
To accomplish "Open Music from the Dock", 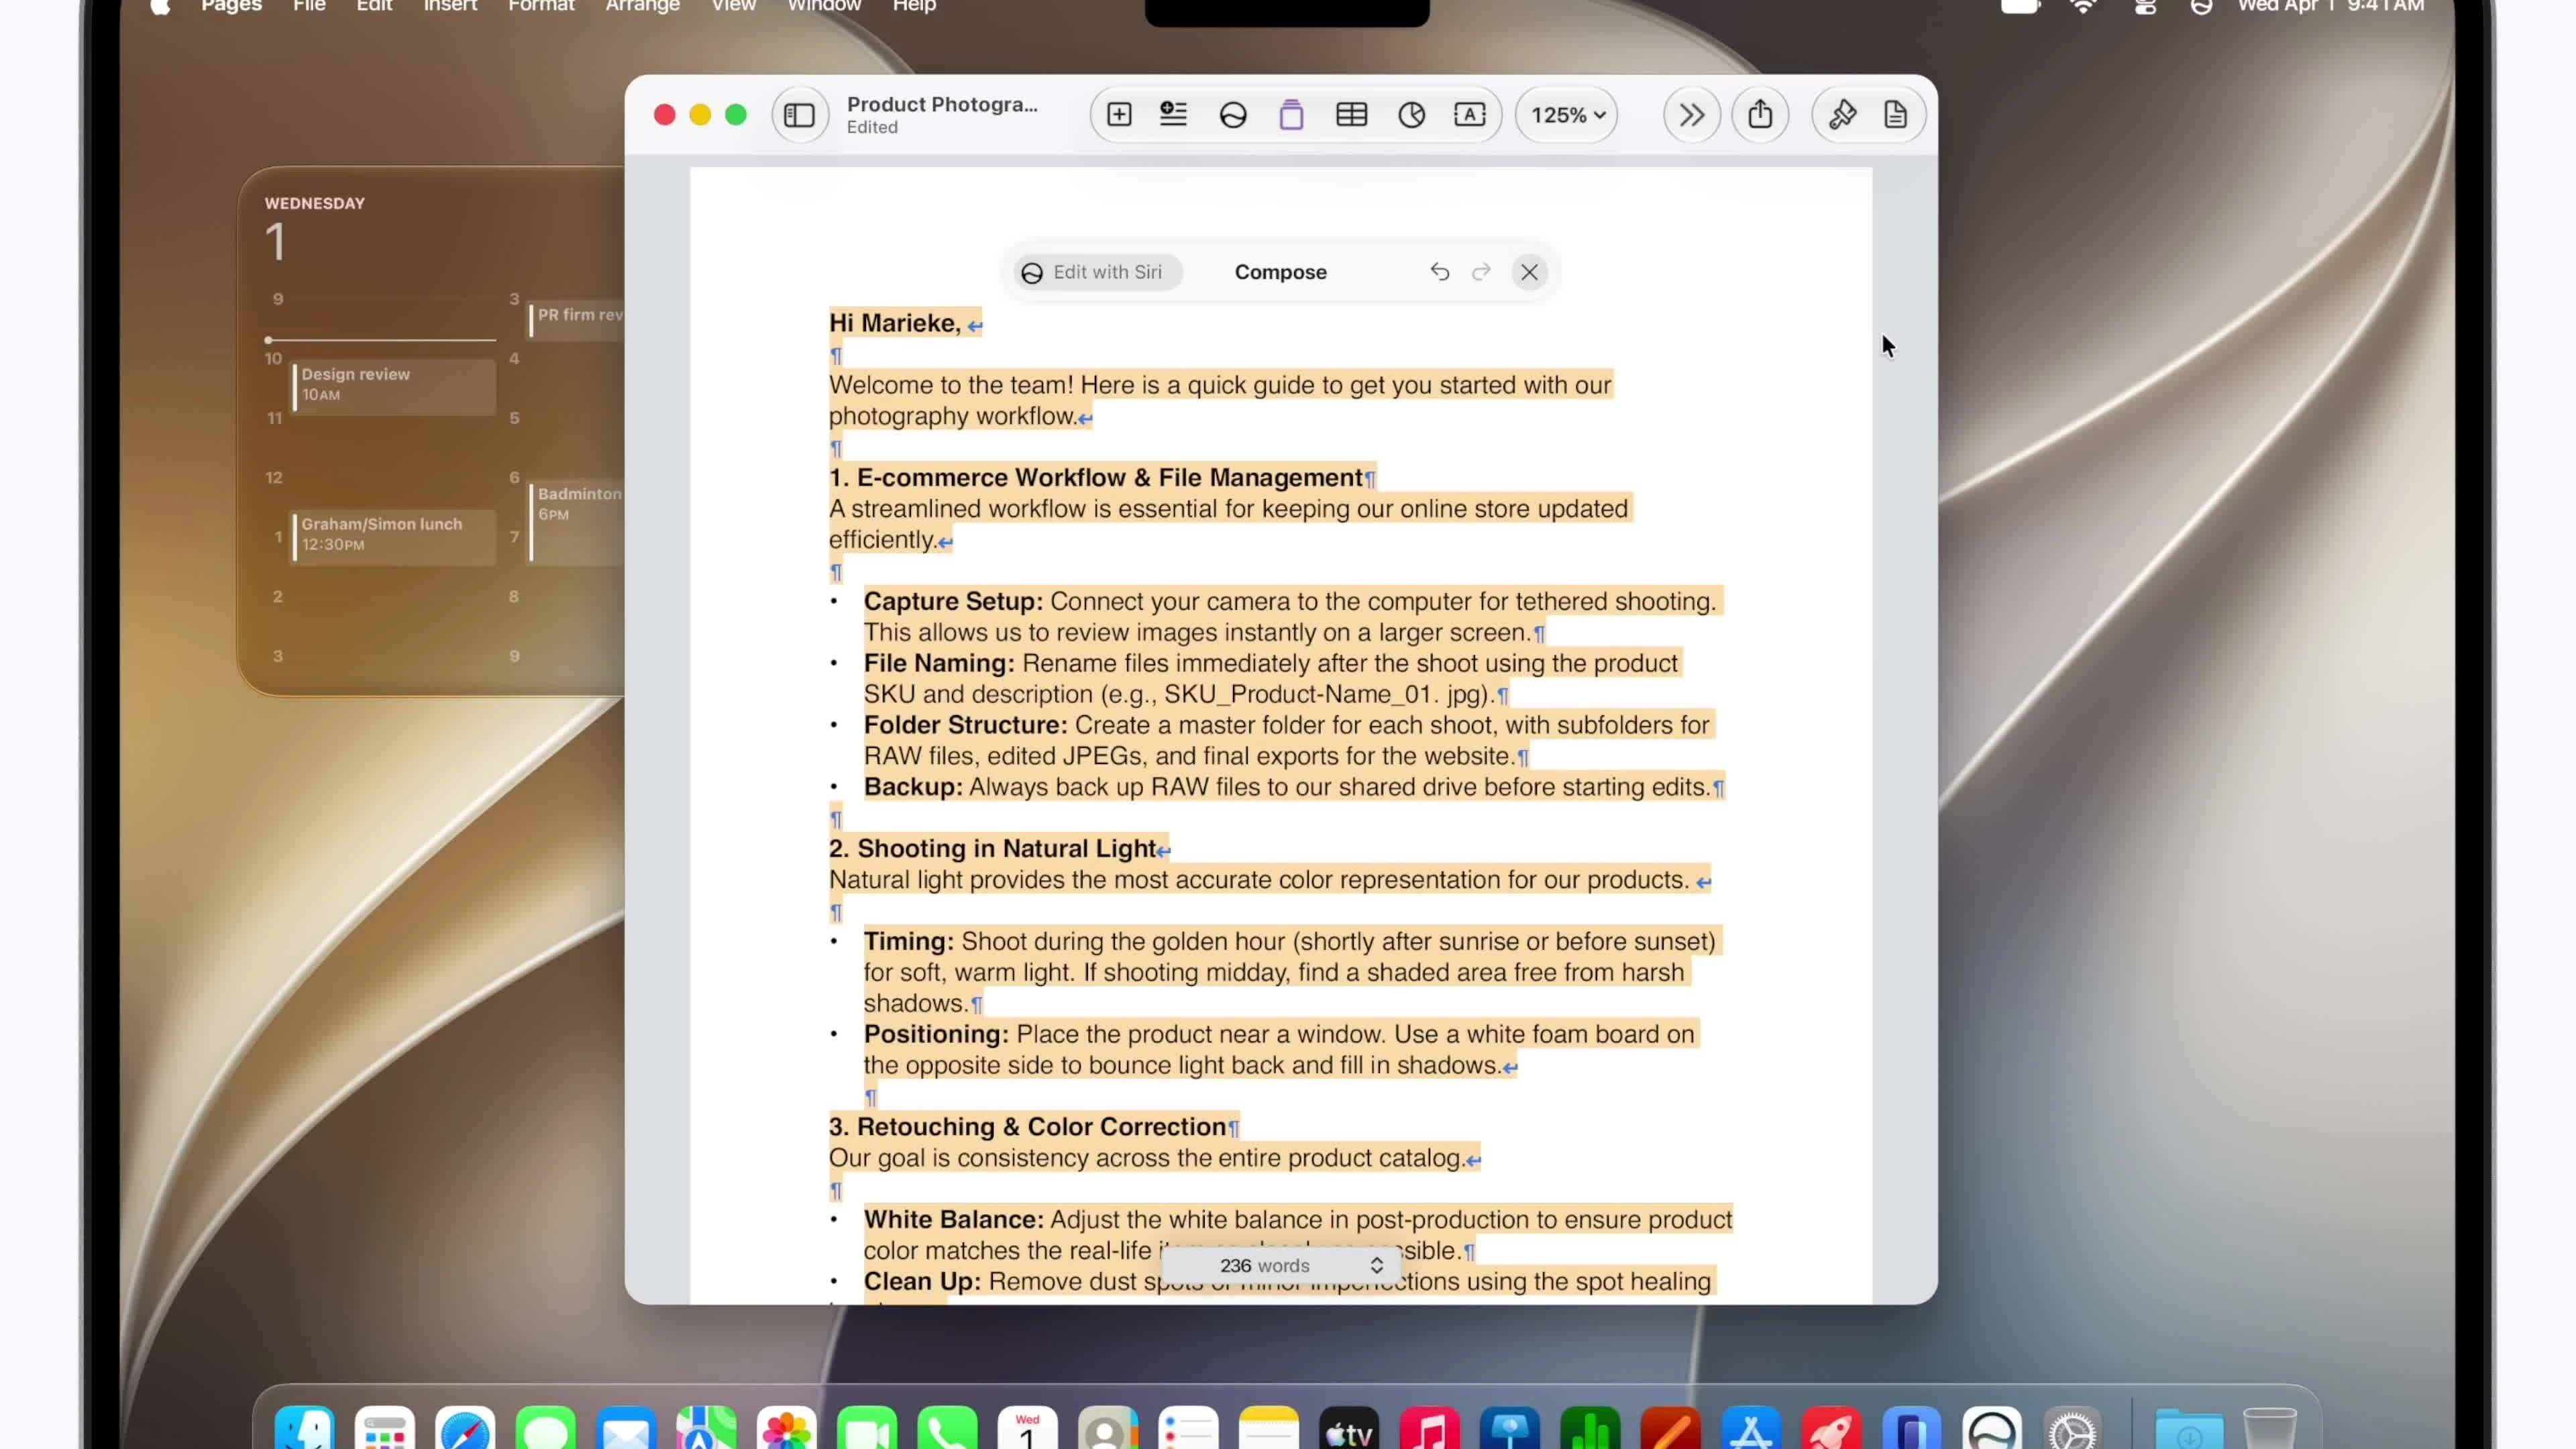I will pos(1430,1429).
